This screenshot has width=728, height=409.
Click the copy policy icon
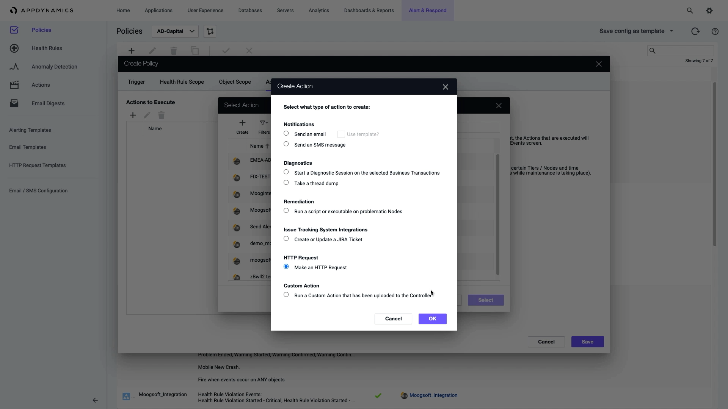195,51
